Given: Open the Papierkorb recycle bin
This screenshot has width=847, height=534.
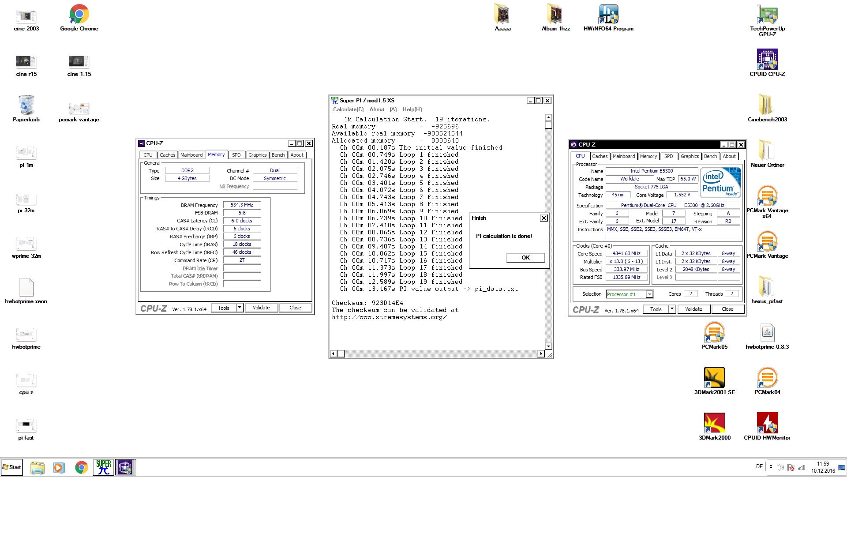Looking at the screenshot, I should [26, 109].
